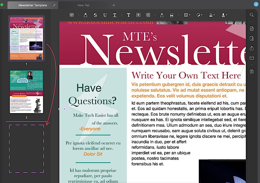This screenshot has height=183, width=260.
Task: Share the document using the export icon
Action: pos(251,48)
